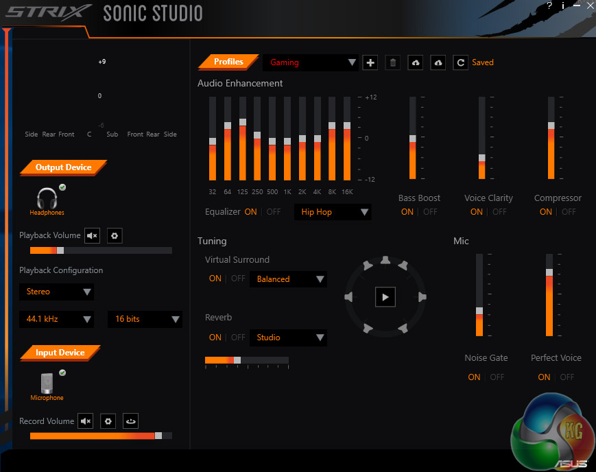This screenshot has height=472, width=596.
Task: Adjust the Noise Gate level slider
Action: (x=479, y=295)
